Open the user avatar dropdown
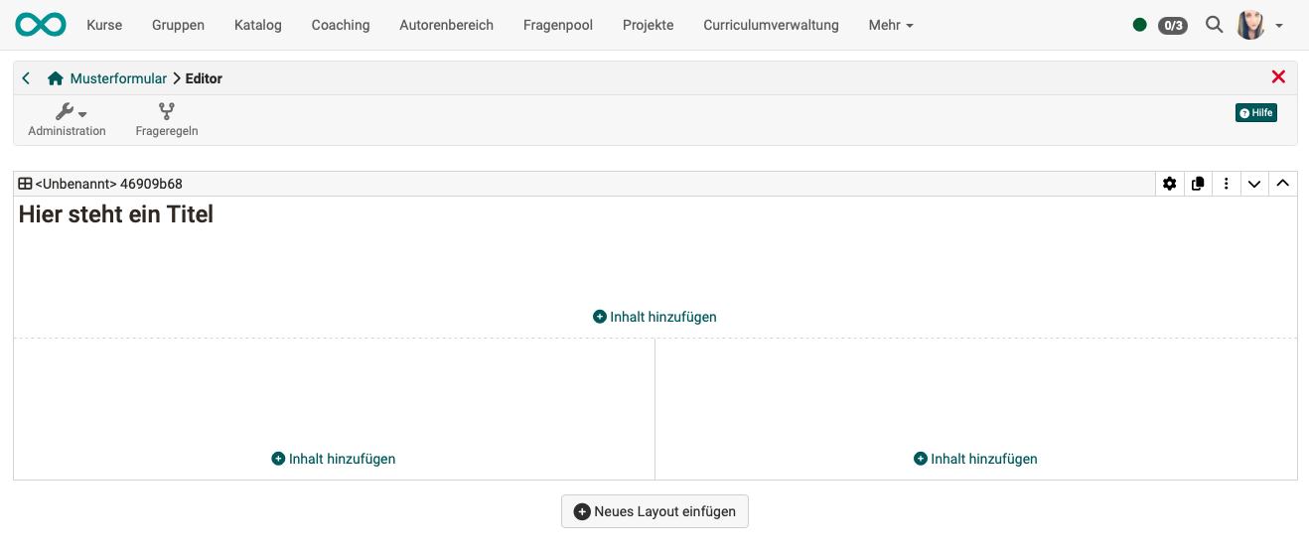1309x553 pixels. 1259,25
